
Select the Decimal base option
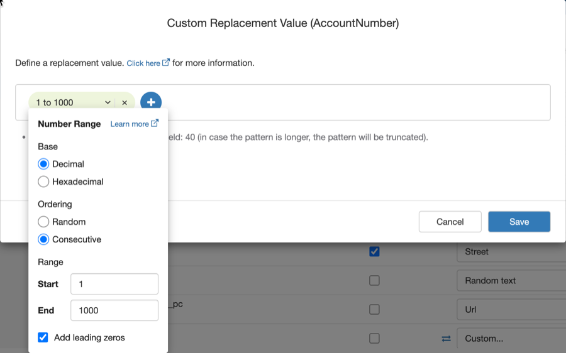click(x=43, y=164)
